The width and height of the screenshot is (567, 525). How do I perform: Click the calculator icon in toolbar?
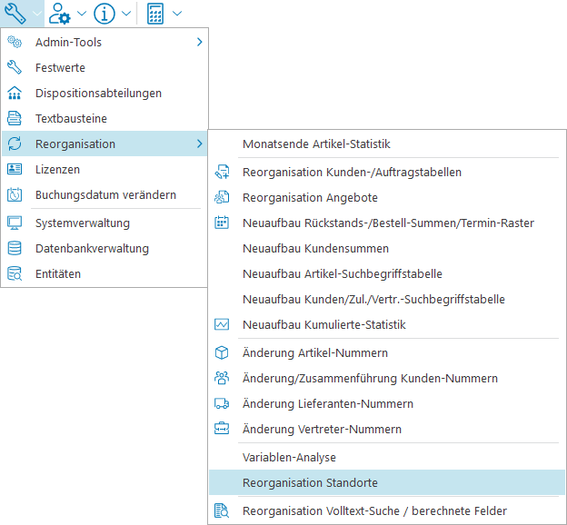click(x=155, y=14)
